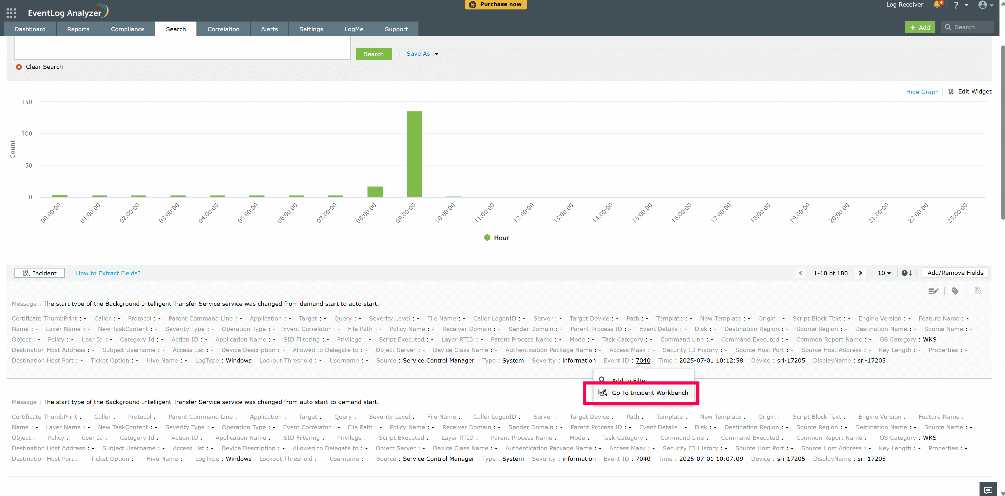Open the chat support icon
The image size is (1005, 496).
click(988, 489)
